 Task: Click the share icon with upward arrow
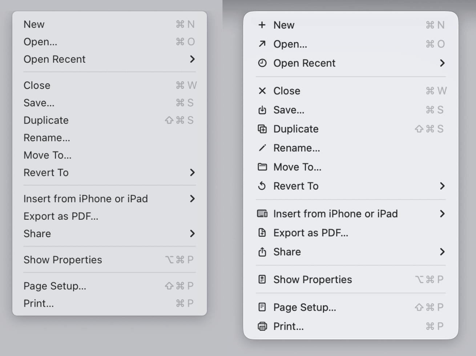pyautogui.click(x=262, y=252)
